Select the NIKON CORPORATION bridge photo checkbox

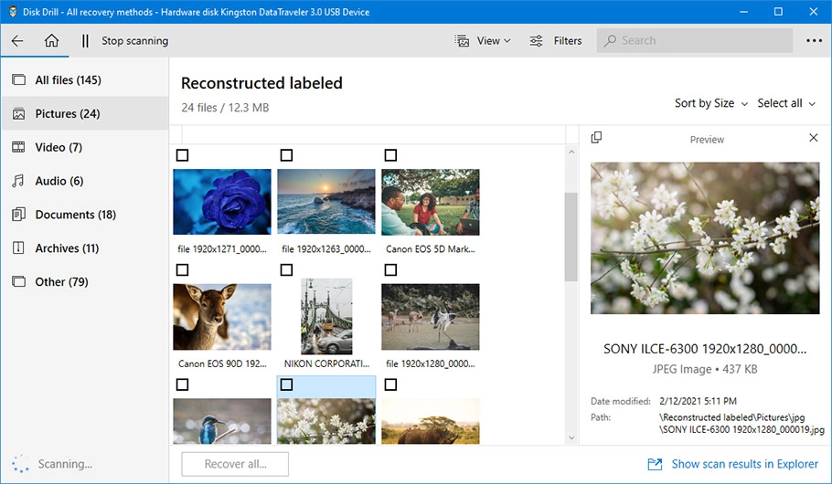pyautogui.click(x=286, y=270)
